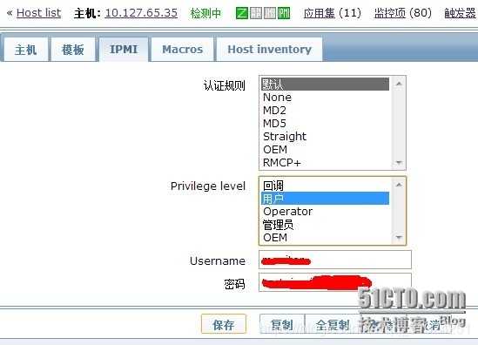Image resolution: width=478 pixels, height=345 pixels.
Task: Open the 触发器 link
Action: point(461,13)
